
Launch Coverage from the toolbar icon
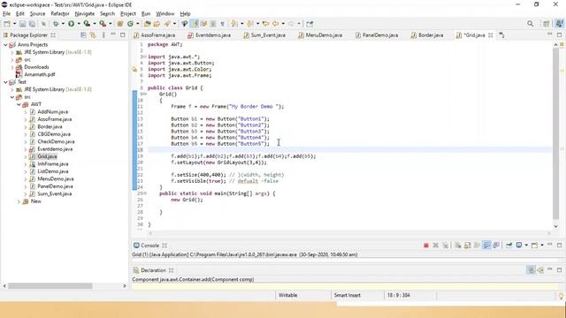[x=87, y=24]
